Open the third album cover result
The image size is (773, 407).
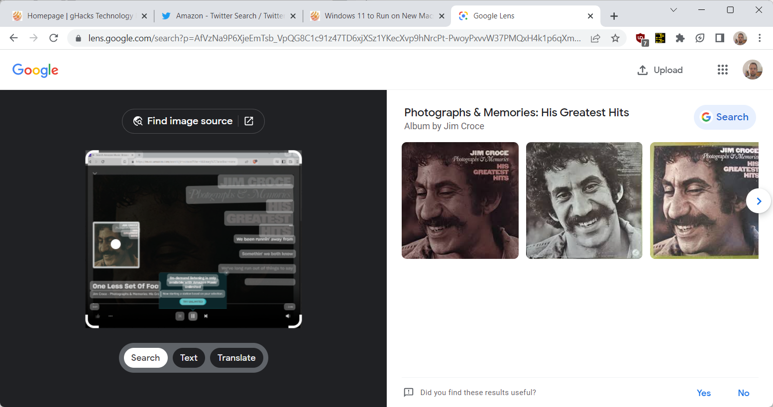[x=704, y=200]
